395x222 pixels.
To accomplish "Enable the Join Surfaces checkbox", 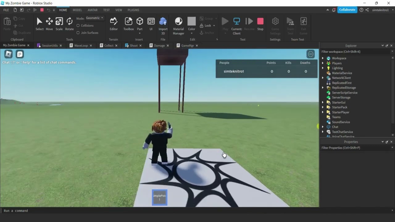I will [x=78, y=33].
